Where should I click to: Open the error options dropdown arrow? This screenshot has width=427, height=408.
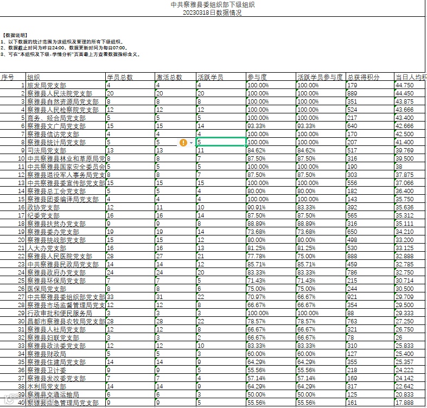point(191,143)
